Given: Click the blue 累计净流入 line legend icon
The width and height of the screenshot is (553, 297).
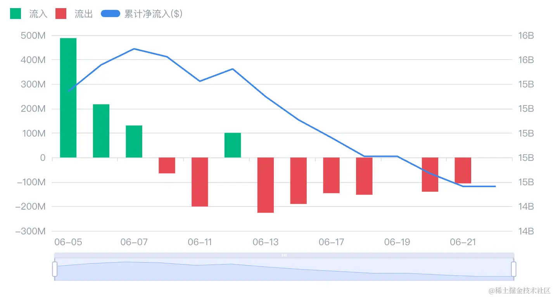Looking at the screenshot, I should (111, 14).
